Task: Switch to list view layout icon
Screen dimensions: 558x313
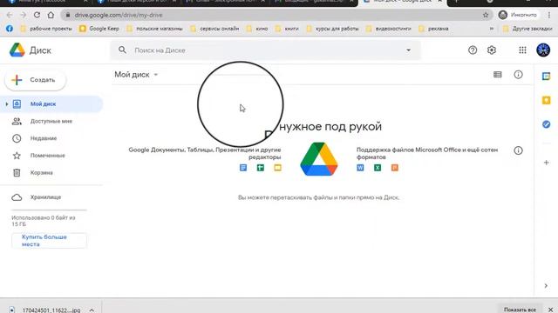Action: [x=497, y=75]
